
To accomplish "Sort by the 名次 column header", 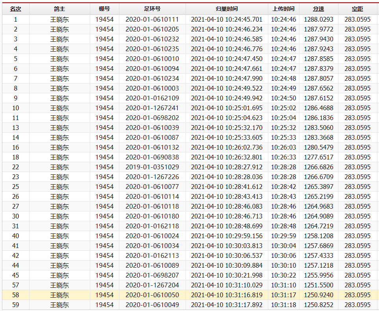I will pyautogui.click(x=15, y=9).
